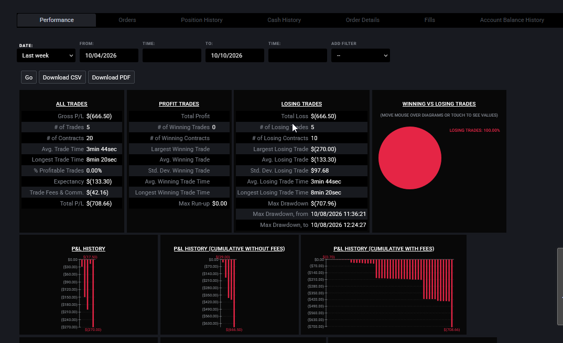Click the P&L HISTORY (CUMULATIVE WITH FEES) title
The width and height of the screenshot is (563, 343).
(384, 248)
